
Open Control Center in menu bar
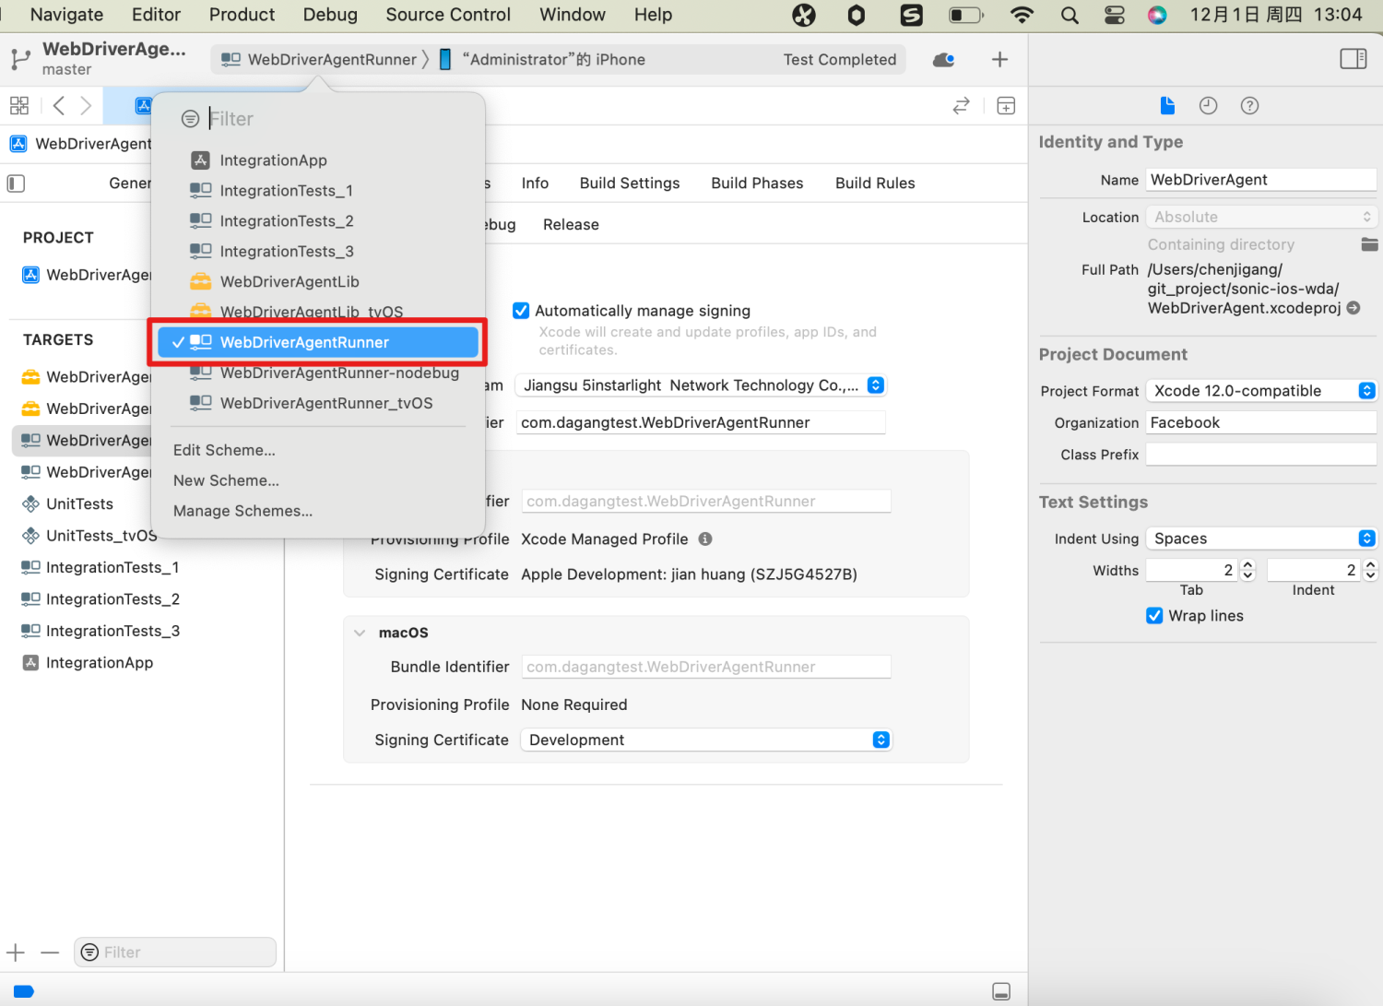pos(1115,15)
